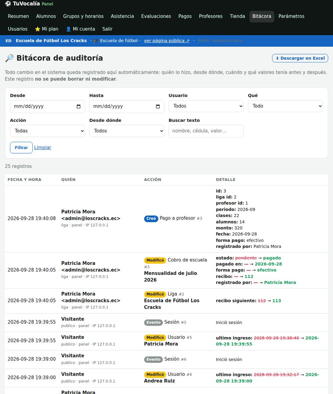Open the Asistencia menu
333x394 pixels.
122,16
